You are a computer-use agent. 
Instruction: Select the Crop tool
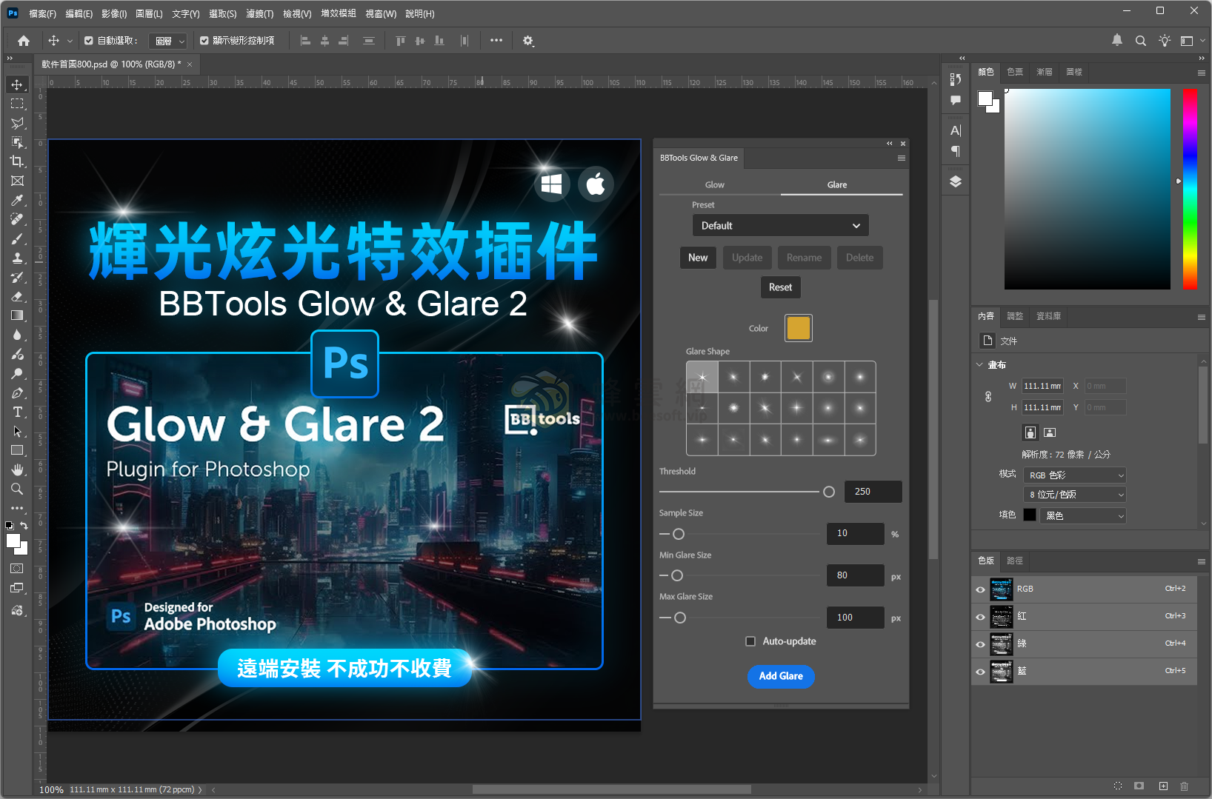click(17, 161)
